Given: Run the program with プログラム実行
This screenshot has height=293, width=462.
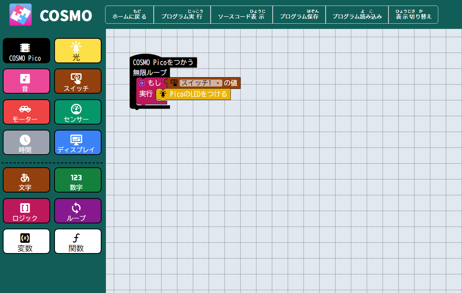Looking at the screenshot, I should [182, 15].
